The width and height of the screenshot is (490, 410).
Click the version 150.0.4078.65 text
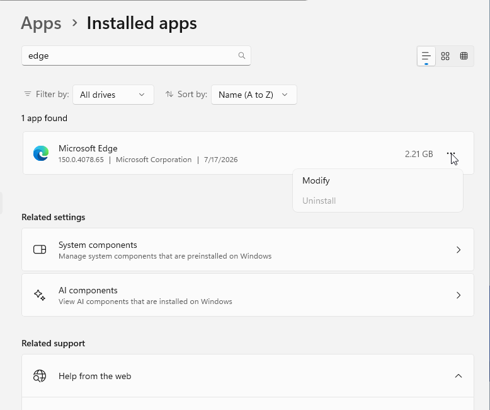point(81,160)
